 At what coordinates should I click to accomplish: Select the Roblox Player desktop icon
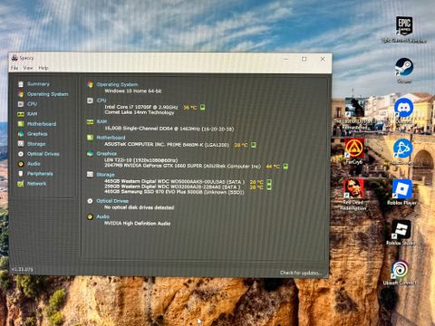click(x=402, y=192)
